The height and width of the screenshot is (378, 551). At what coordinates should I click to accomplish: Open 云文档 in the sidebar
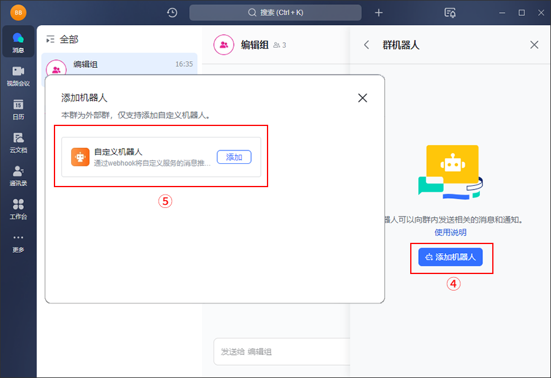tap(18, 143)
